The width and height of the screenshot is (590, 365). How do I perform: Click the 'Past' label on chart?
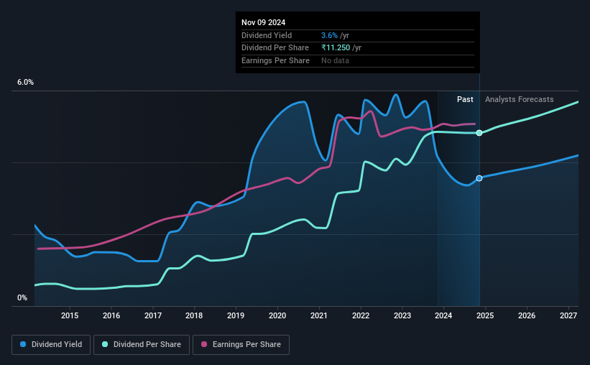[465, 99]
